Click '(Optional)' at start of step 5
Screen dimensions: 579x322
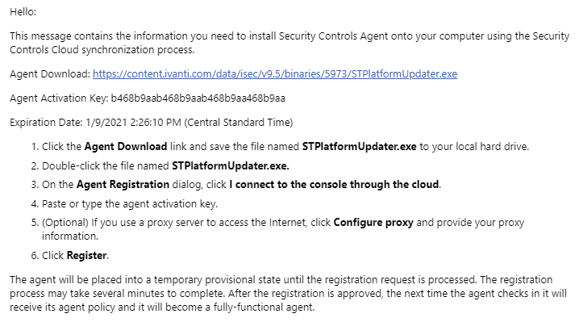click(65, 223)
